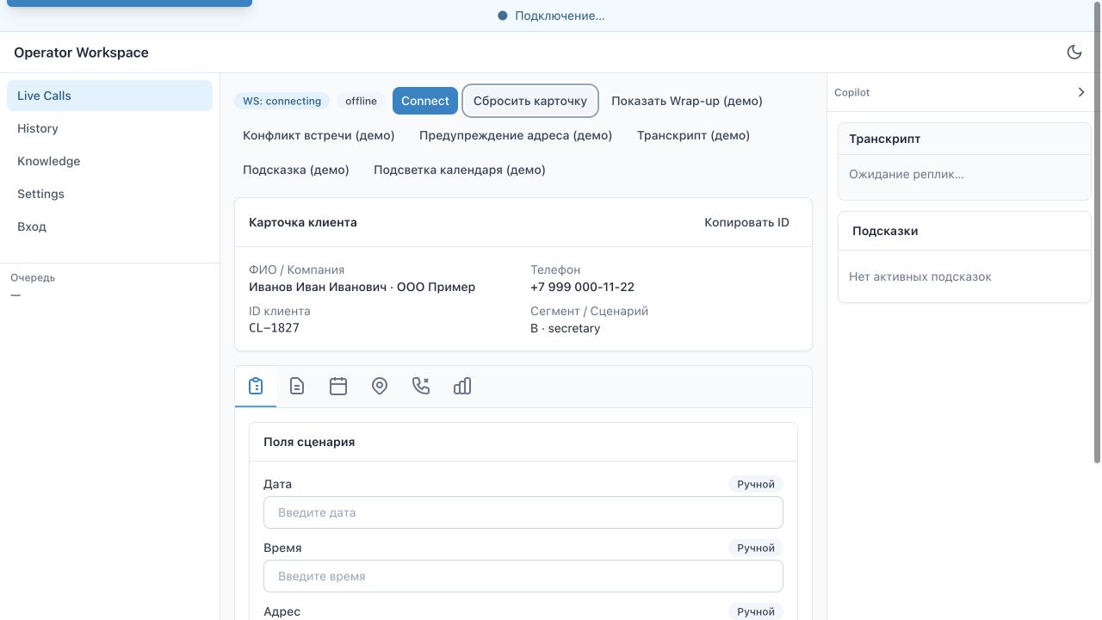Click the Ручной badge beside Время

tap(756, 548)
